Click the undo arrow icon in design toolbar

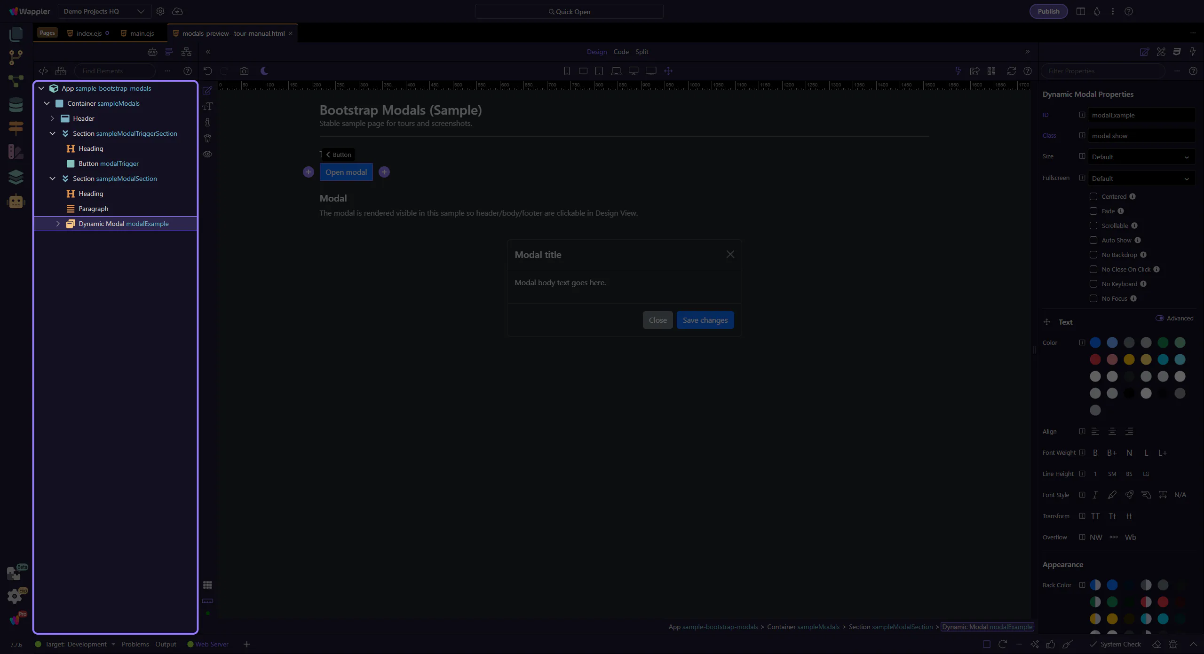point(207,71)
